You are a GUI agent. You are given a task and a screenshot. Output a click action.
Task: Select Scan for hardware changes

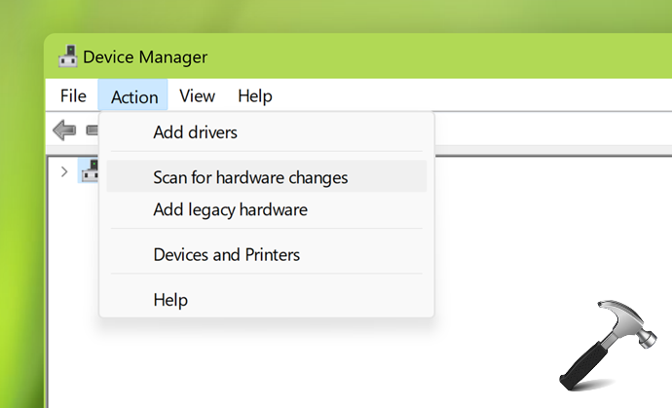[250, 177]
